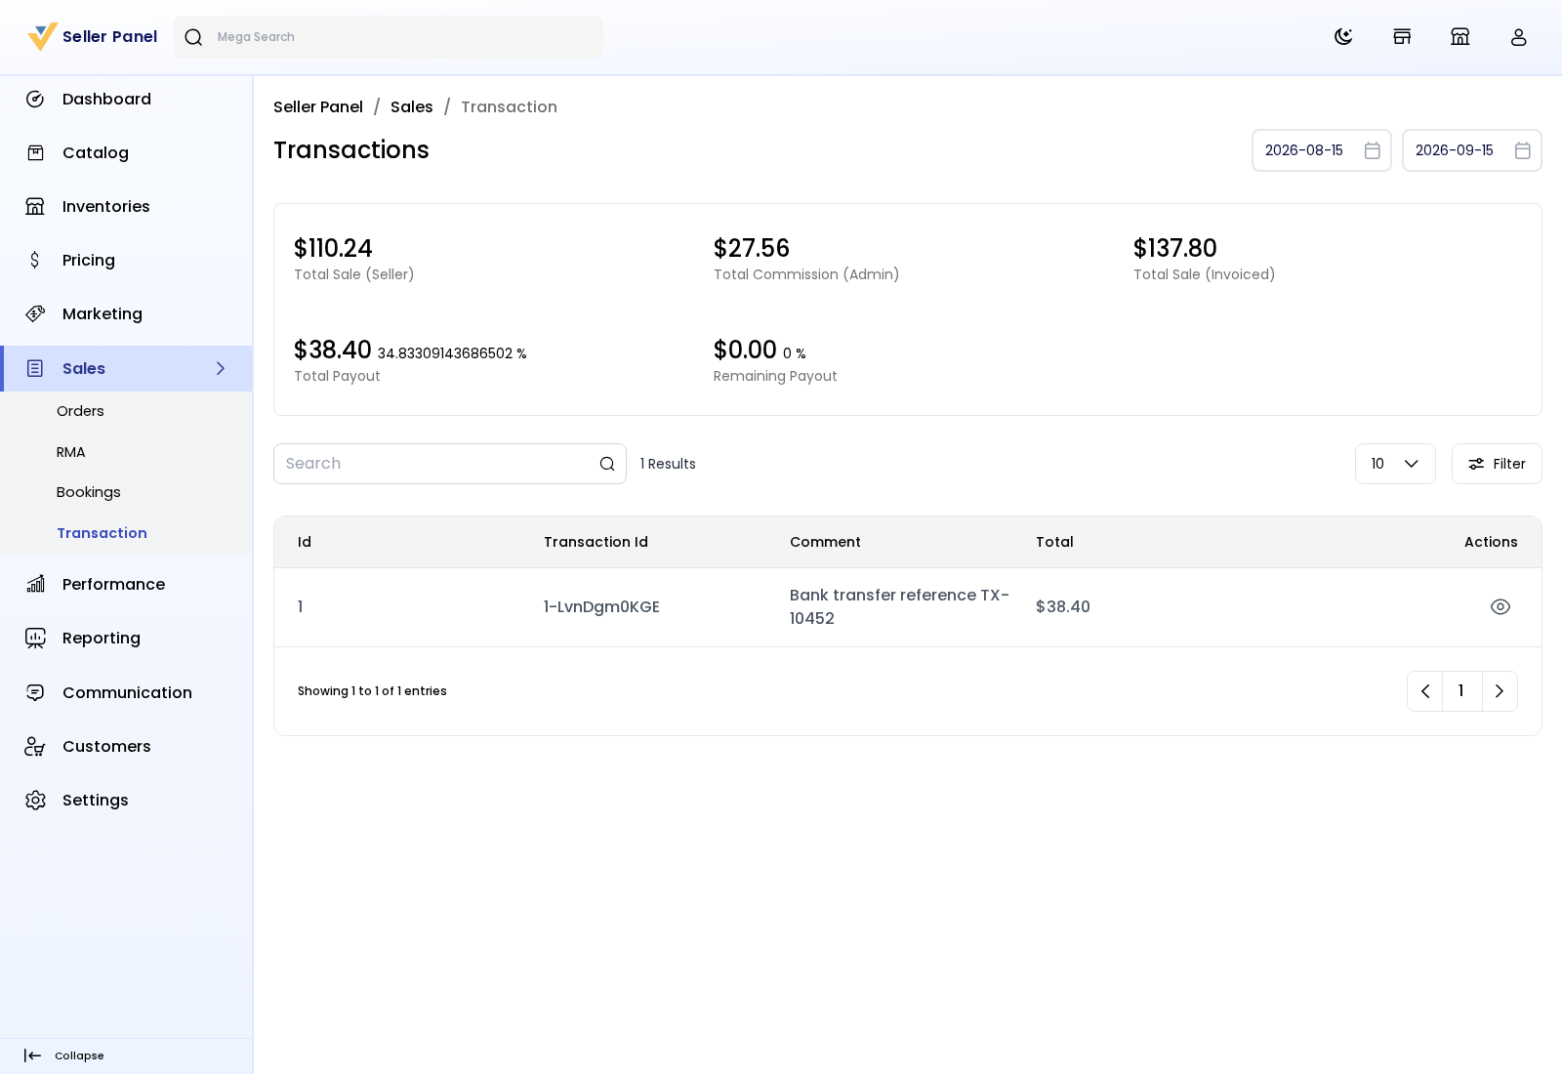The width and height of the screenshot is (1562, 1074).
Task: Click the Sales document icon
Action: [x=35, y=369]
